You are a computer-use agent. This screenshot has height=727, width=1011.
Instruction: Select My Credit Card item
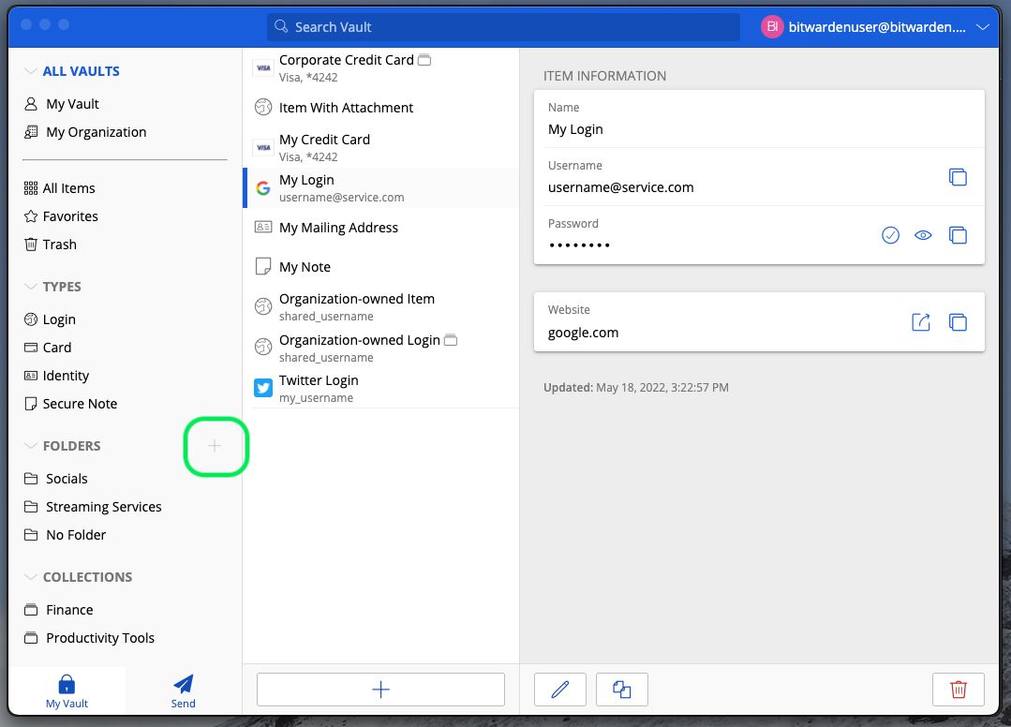tap(381, 148)
